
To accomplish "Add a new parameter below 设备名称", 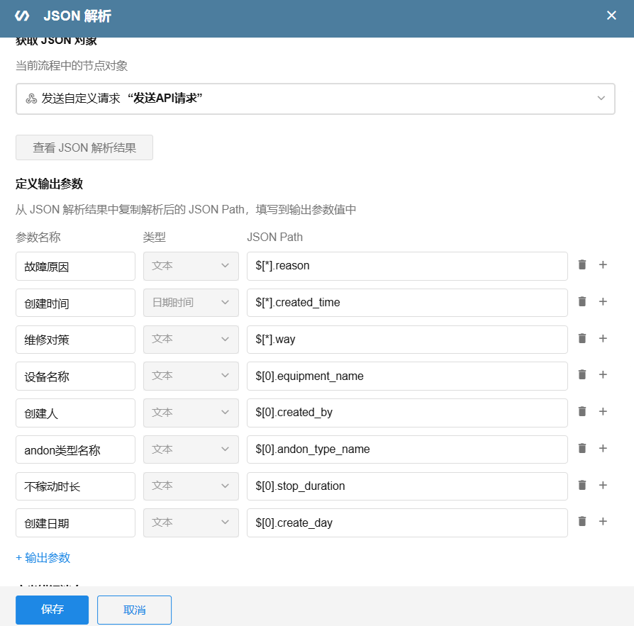I will tap(603, 375).
